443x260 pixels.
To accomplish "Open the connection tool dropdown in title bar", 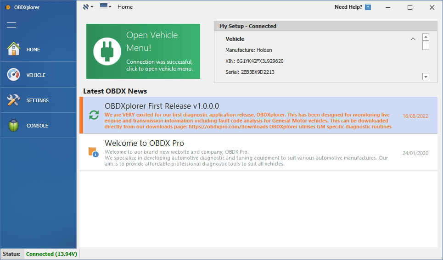I will click(88, 7).
